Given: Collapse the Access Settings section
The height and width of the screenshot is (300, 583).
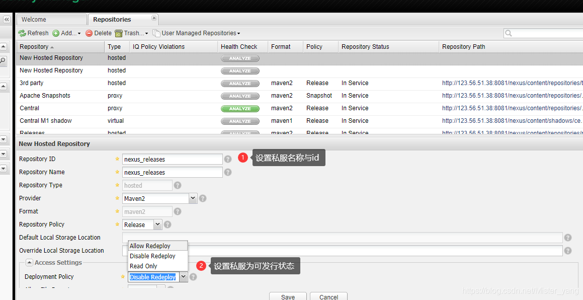Looking at the screenshot, I should point(29,262).
